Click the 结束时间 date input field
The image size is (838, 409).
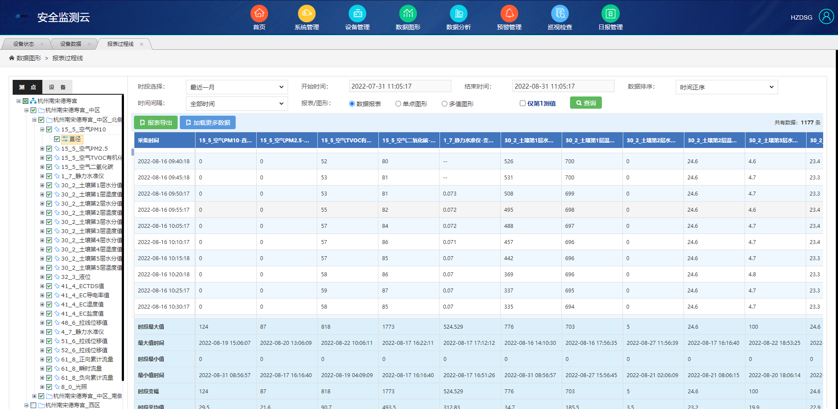coord(563,86)
